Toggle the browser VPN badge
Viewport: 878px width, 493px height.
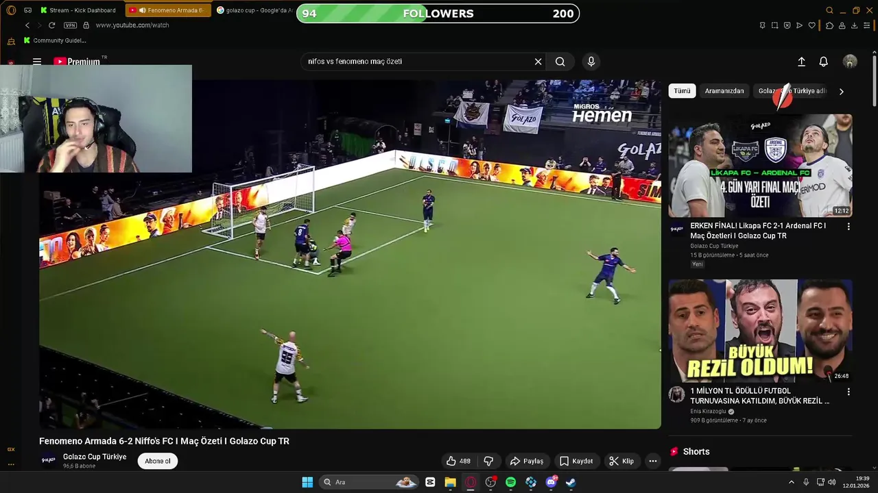point(70,25)
